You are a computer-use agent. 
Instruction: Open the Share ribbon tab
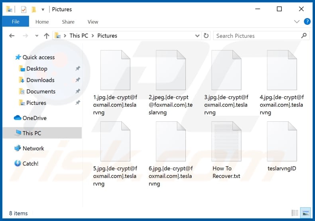point(68,22)
